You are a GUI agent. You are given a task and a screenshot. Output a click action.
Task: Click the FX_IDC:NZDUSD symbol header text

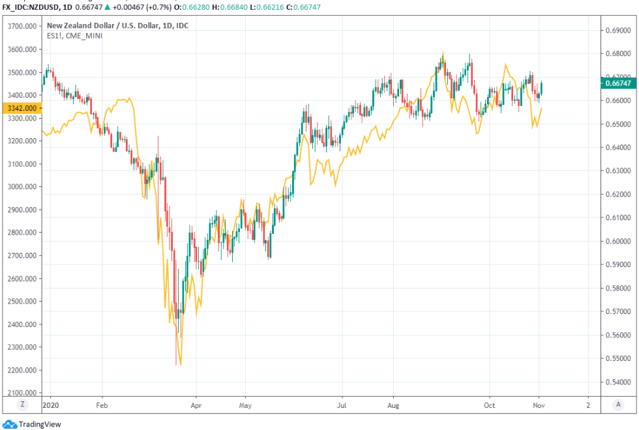click(x=32, y=6)
